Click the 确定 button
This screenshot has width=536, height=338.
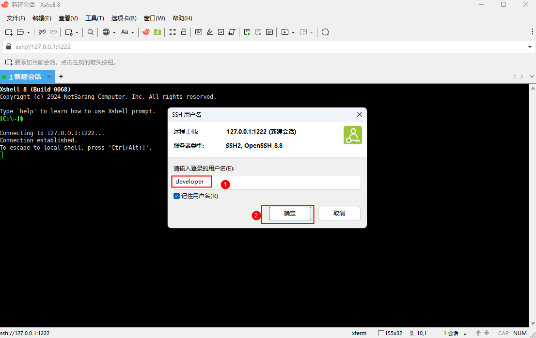(290, 214)
